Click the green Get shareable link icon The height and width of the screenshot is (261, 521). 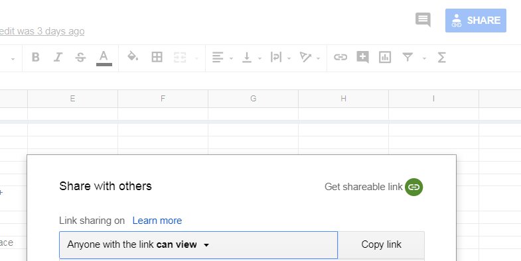click(x=413, y=187)
